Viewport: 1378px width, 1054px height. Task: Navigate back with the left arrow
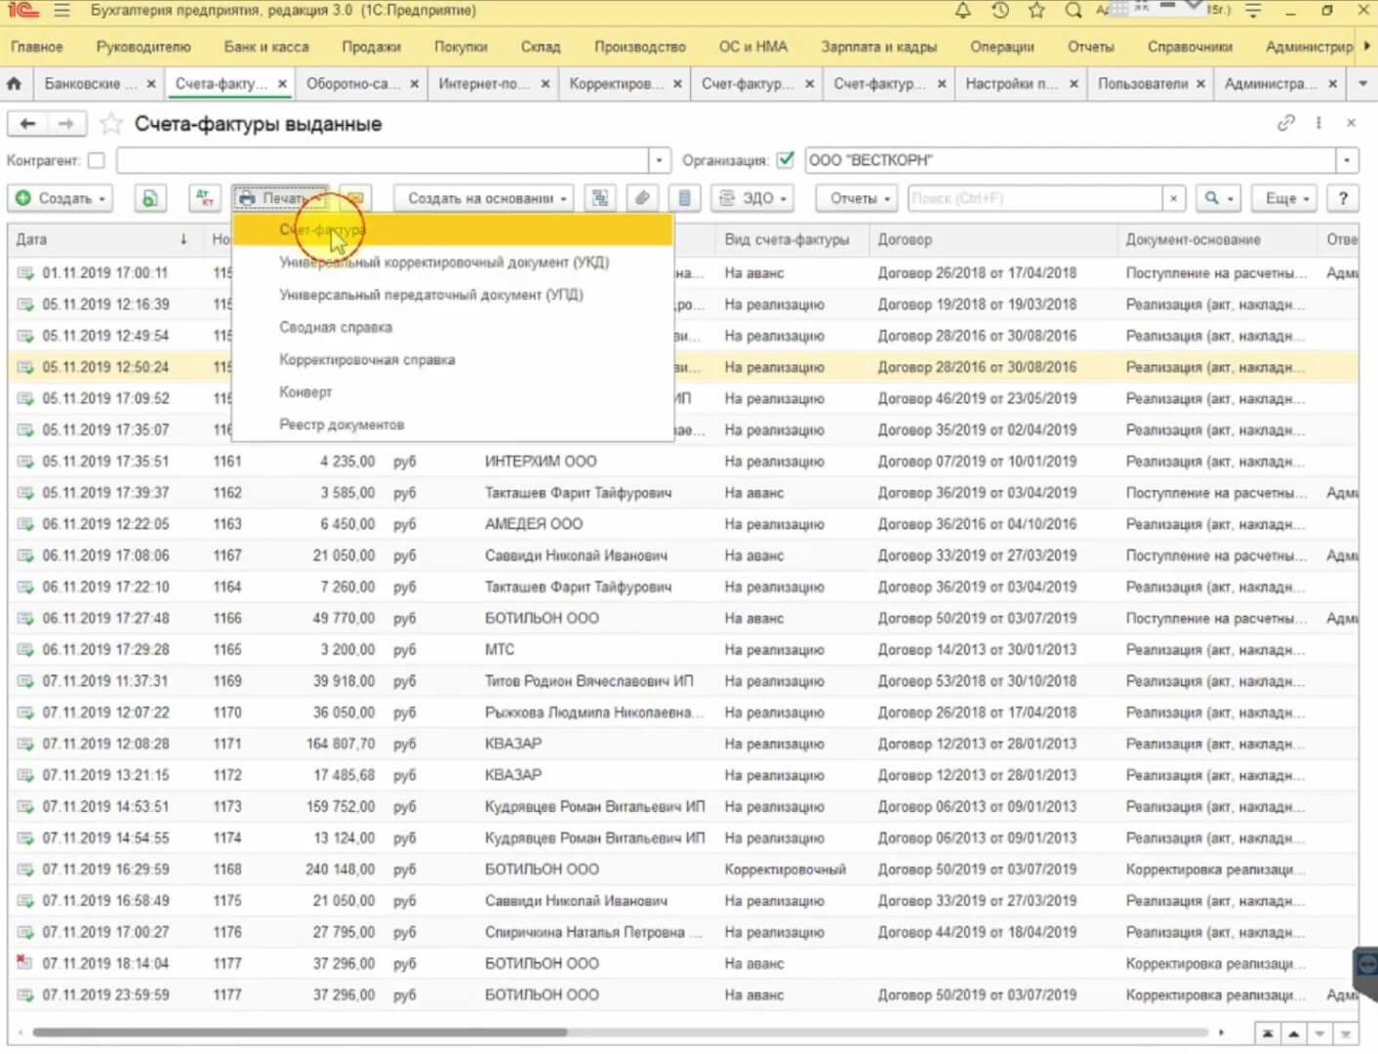click(x=27, y=124)
